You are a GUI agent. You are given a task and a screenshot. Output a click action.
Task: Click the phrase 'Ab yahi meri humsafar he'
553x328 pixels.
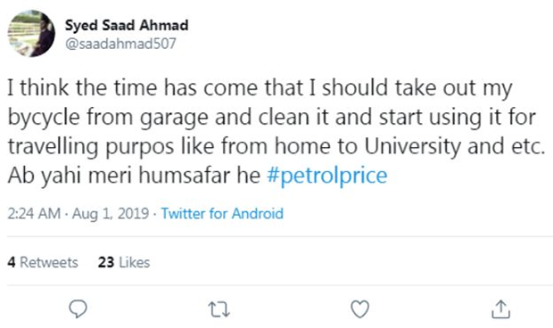coord(134,176)
